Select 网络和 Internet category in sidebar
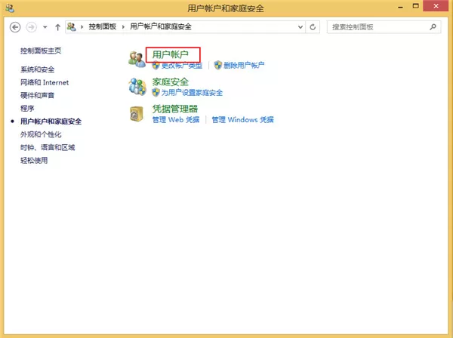Image resolution: width=453 pixels, height=338 pixels. [x=45, y=82]
